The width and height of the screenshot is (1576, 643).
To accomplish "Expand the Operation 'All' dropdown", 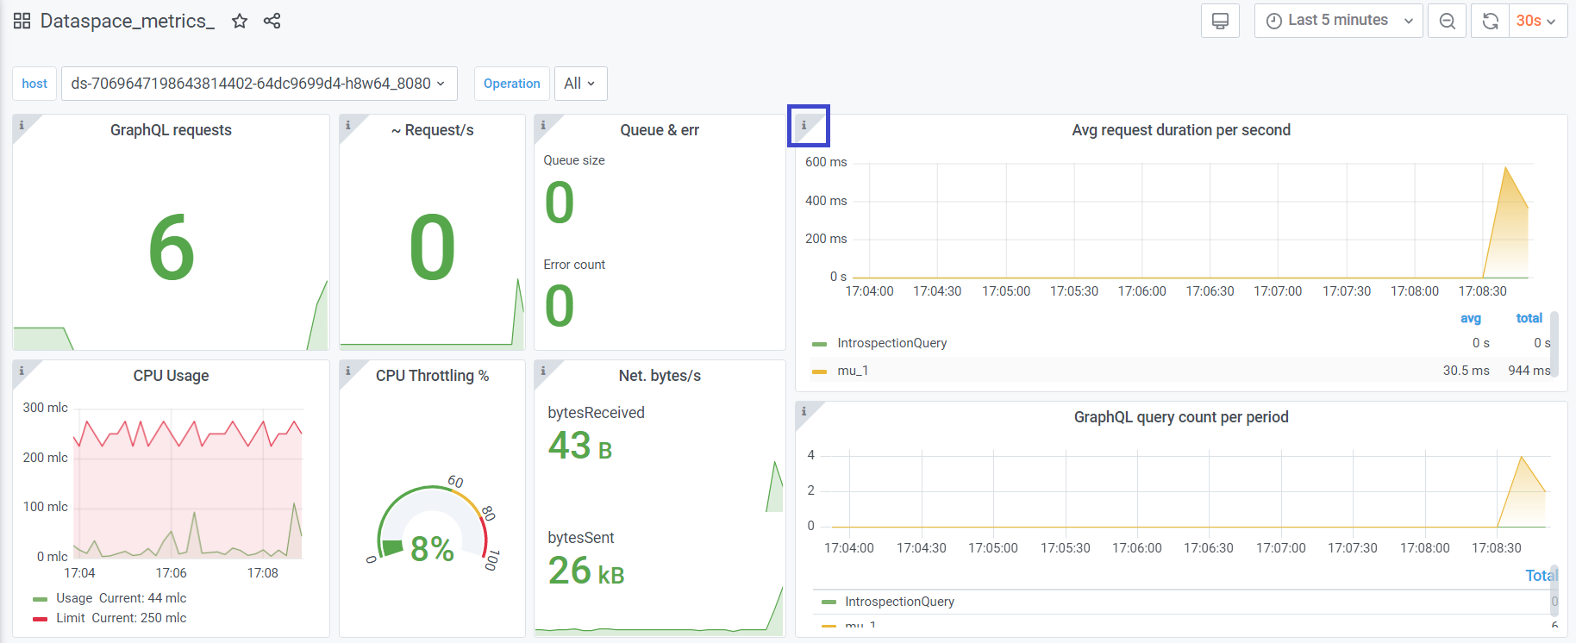I will 579,84.
